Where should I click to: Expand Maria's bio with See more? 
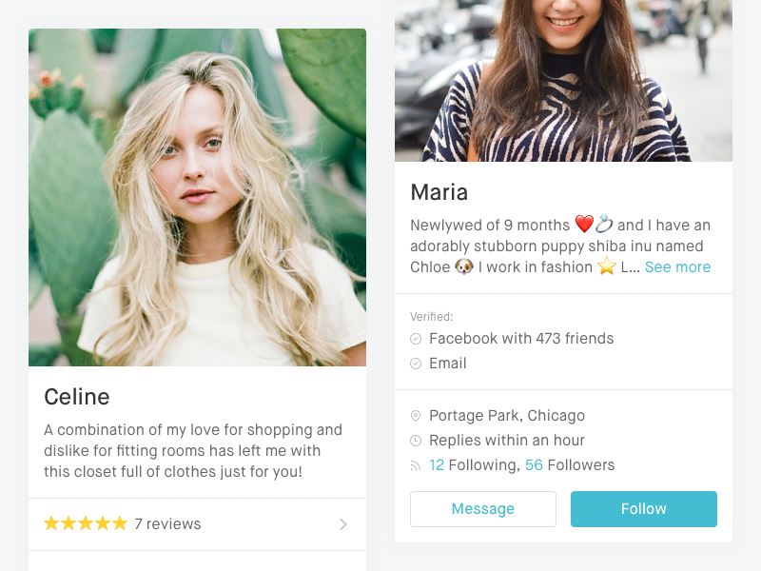tap(677, 266)
